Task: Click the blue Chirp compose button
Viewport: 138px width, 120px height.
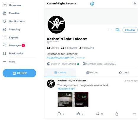Action: [20, 73]
